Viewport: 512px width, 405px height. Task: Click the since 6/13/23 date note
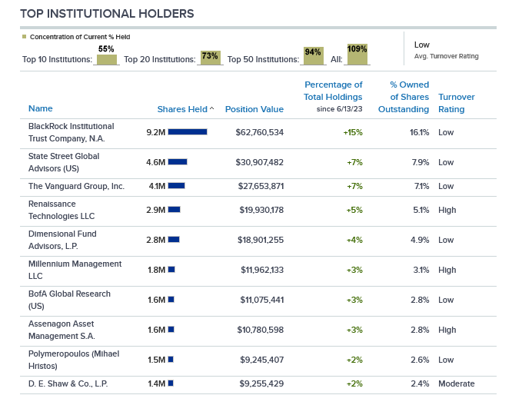[x=339, y=109]
